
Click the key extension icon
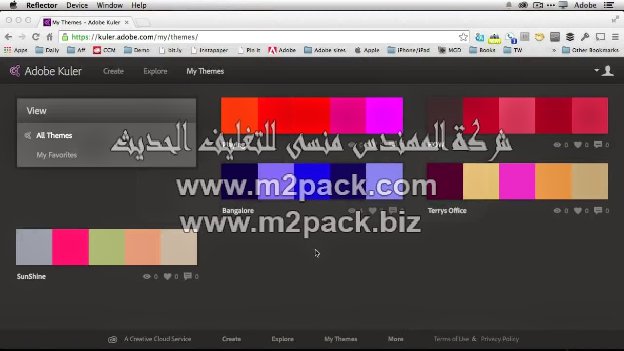585,37
